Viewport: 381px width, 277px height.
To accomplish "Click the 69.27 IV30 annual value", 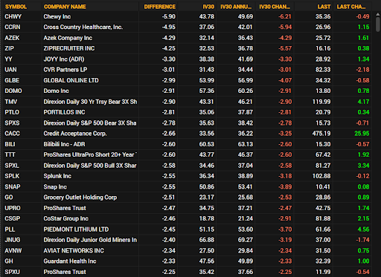I will pos(246,240).
